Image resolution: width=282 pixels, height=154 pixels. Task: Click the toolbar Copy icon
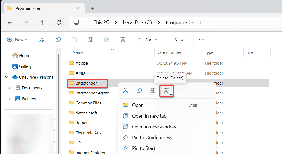point(58,40)
